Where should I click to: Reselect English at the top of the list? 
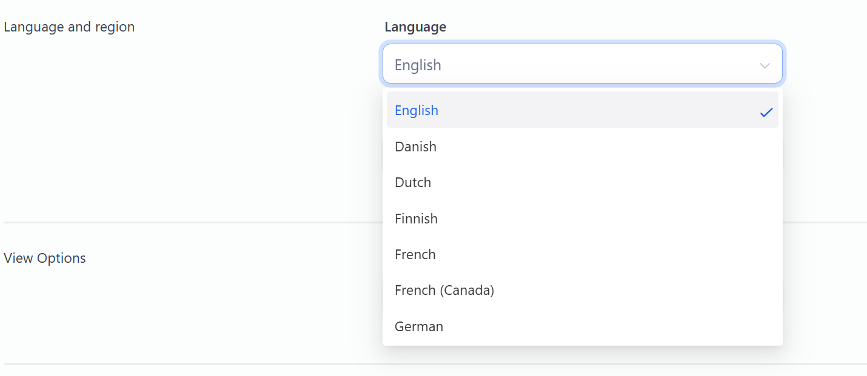coord(417,110)
